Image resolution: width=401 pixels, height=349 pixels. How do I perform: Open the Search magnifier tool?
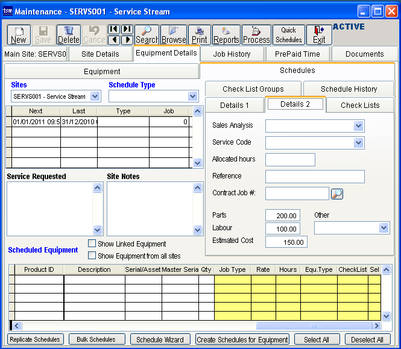pos(147,35)
